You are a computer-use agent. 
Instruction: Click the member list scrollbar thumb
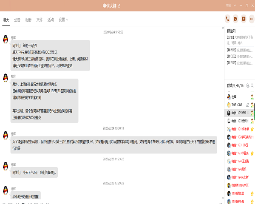[254, 111]
